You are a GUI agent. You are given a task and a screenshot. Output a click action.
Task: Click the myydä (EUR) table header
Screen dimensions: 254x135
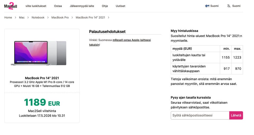coord(195,49)
